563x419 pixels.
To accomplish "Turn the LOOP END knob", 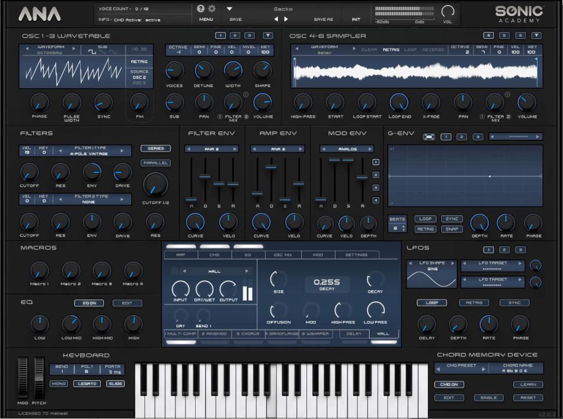I will pos(399,103).
